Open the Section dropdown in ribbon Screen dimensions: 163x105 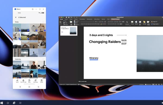point(76,25)
